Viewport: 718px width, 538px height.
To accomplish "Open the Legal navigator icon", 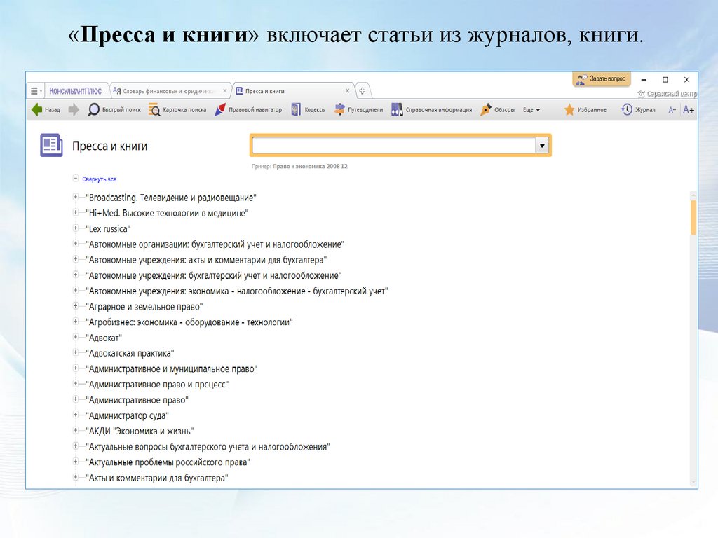I will coord(220,110).
